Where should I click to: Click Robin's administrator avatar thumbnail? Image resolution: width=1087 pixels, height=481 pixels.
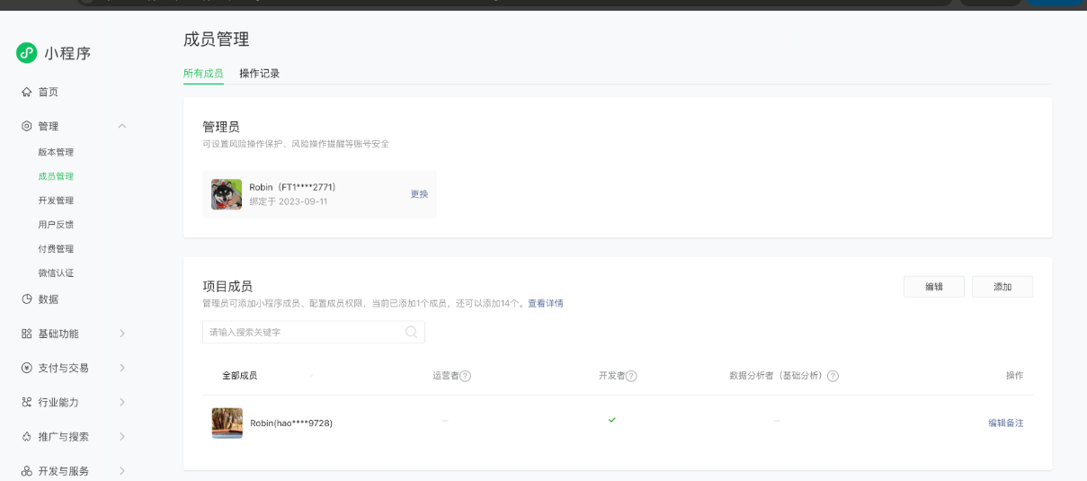[x=227, y=194]
